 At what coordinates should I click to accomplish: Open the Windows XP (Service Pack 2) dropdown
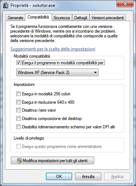(x=57, y=73)
